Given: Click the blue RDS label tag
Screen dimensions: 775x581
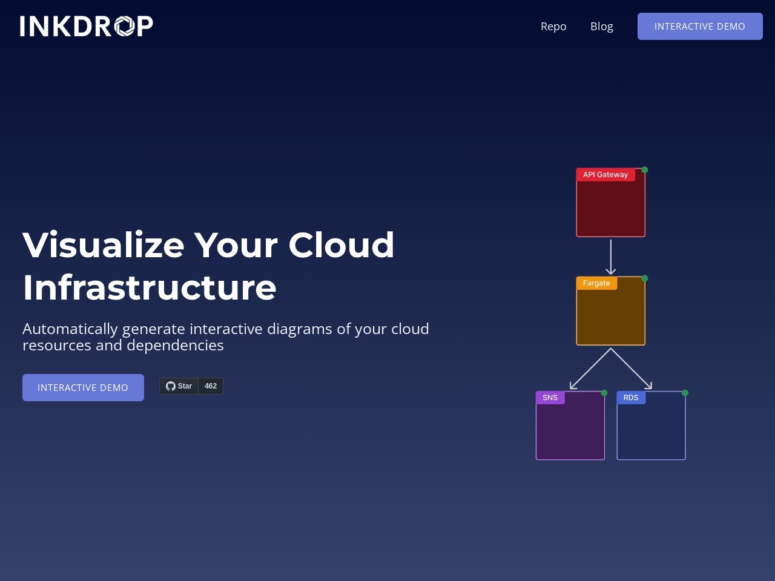Looking at the screenshot, I should 631,398.
